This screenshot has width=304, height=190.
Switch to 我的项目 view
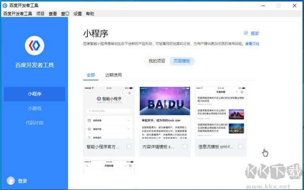[x=157, y=61]
